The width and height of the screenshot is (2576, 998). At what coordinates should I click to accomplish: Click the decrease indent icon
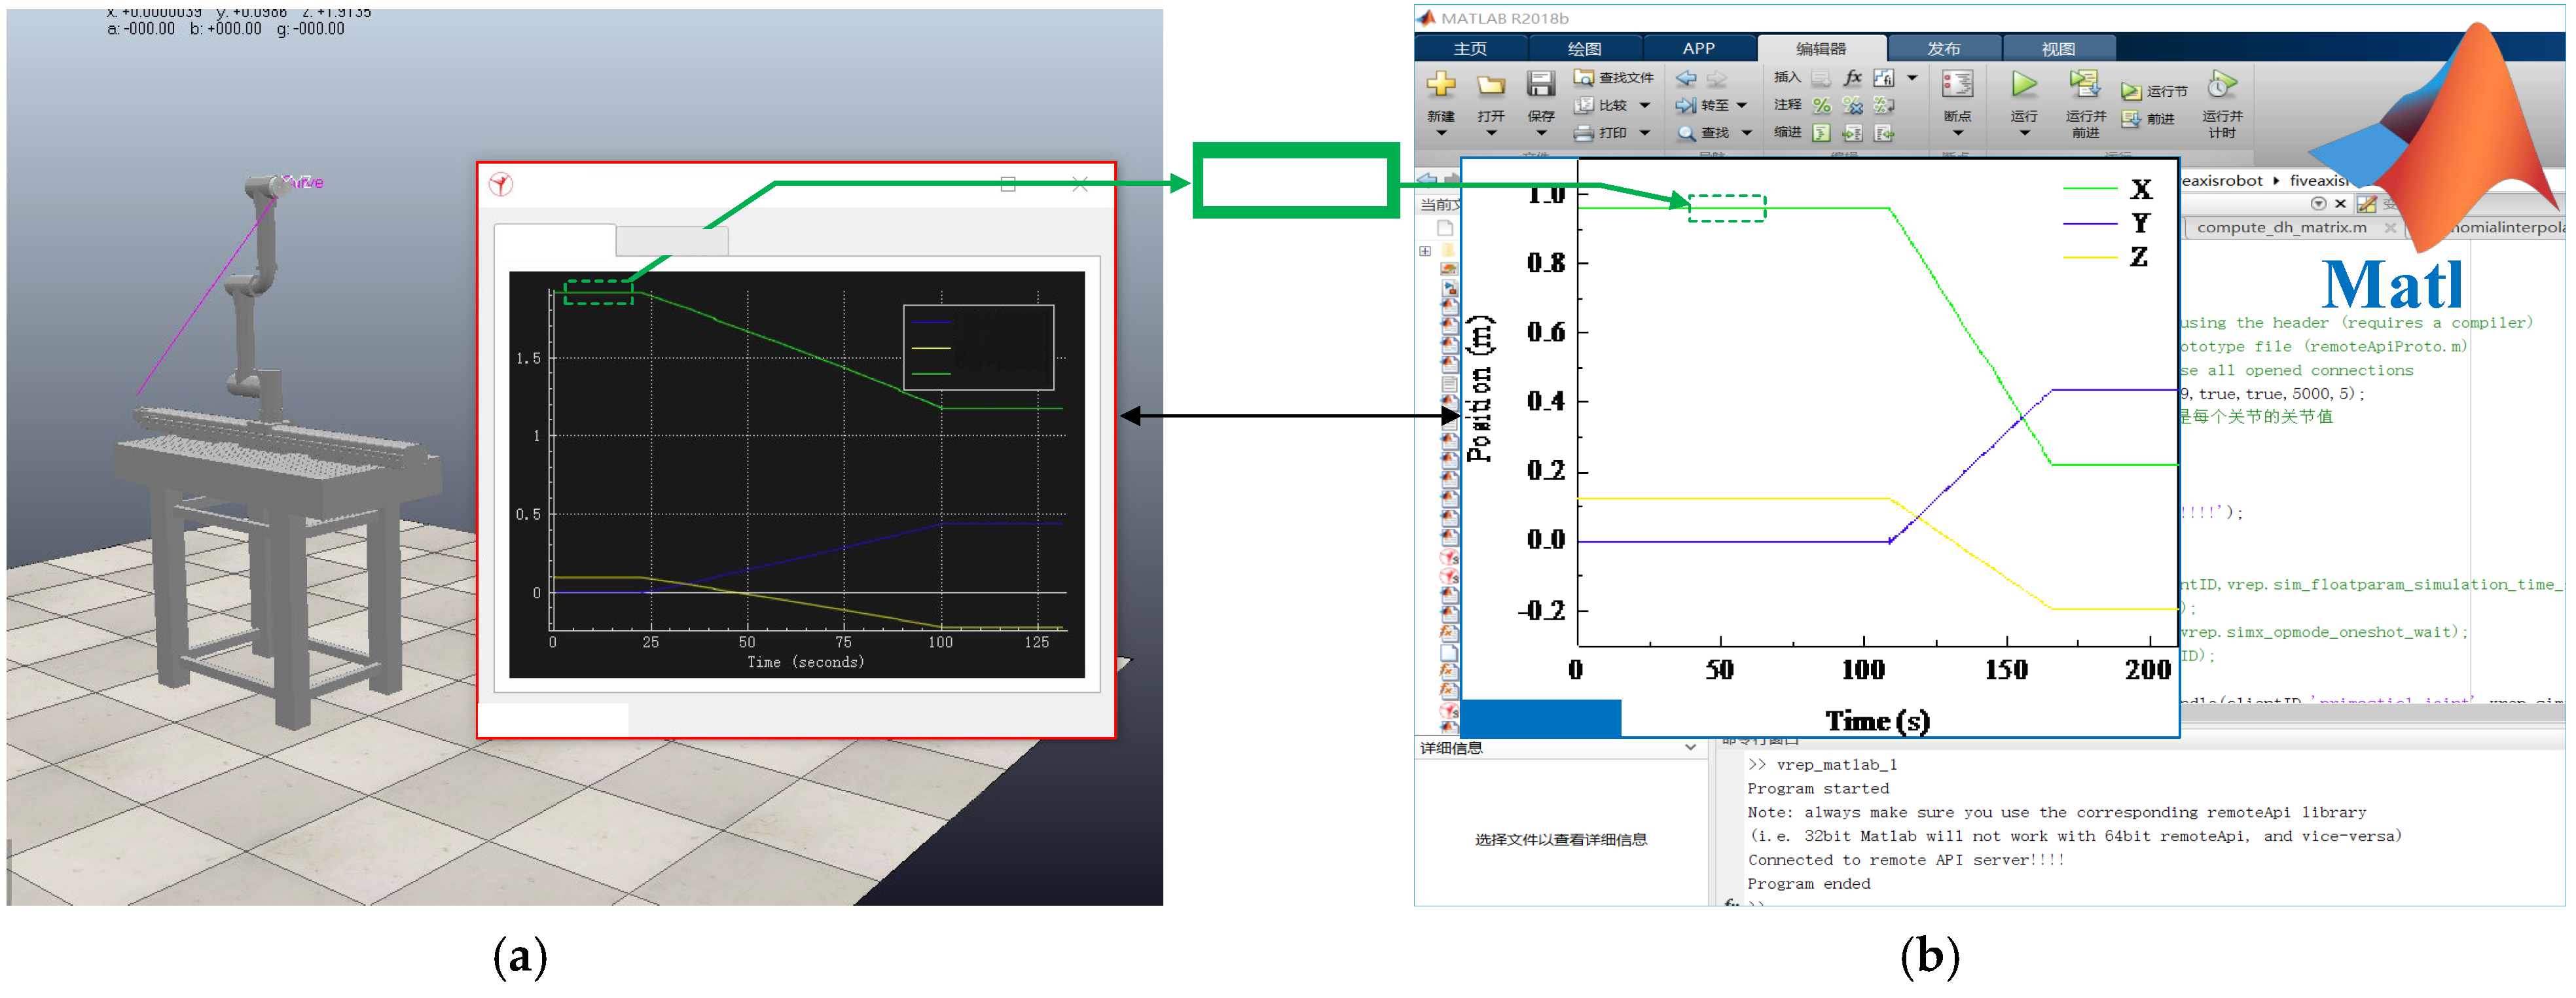[1883, 133]
